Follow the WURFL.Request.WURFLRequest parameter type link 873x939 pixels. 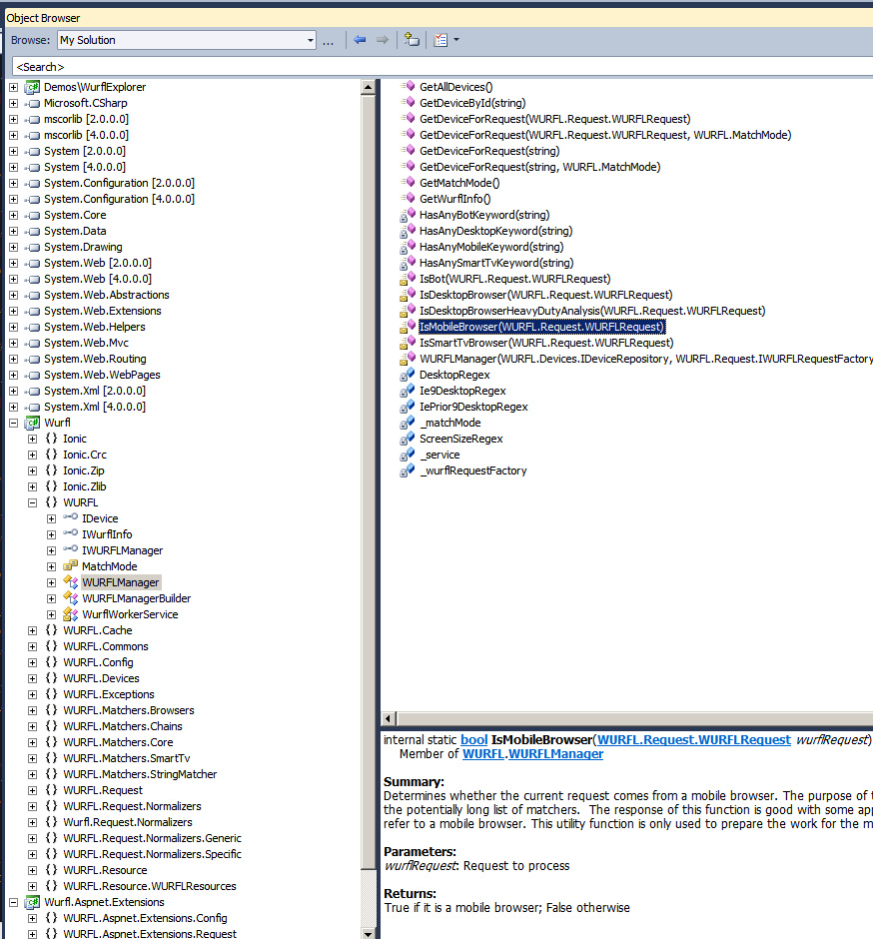pos(694,740)
